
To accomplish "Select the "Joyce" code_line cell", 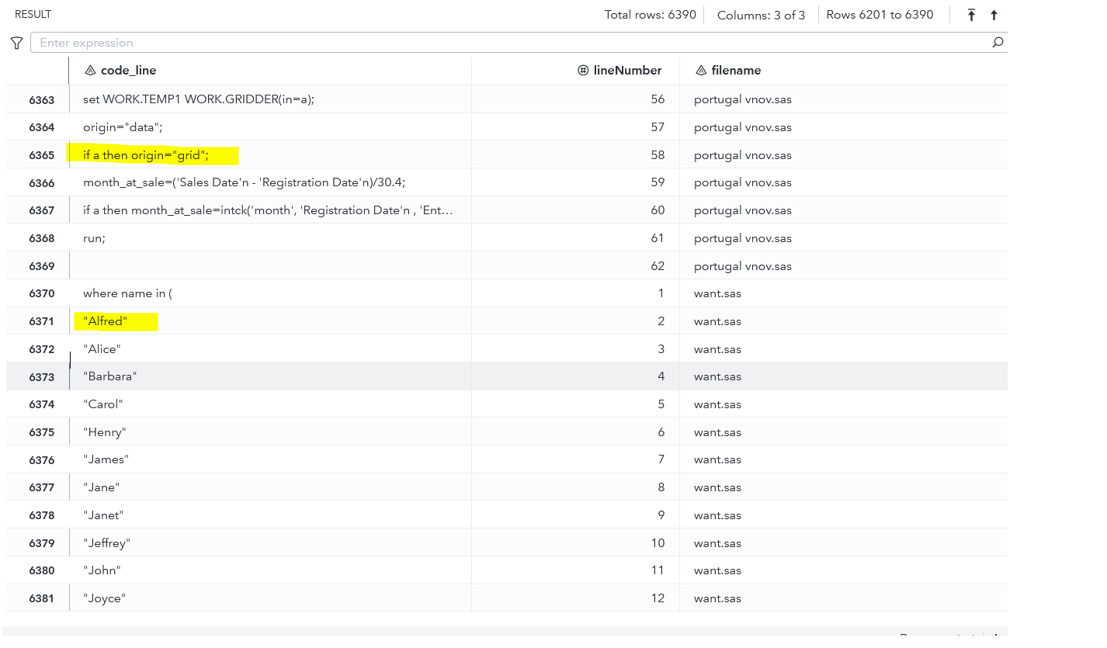I will [x=104, y=598].
